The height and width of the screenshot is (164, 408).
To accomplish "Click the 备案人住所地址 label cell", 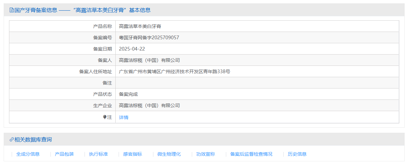I will point(62,72).
